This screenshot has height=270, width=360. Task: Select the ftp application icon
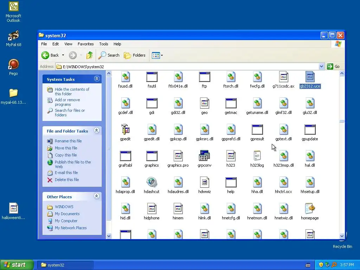(x=204, y=77)
